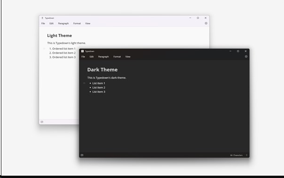This screenshot has width=284, height=178.
Task: Close the dark Typedown window
Action: pyautogui.click(x=246, y=51)
